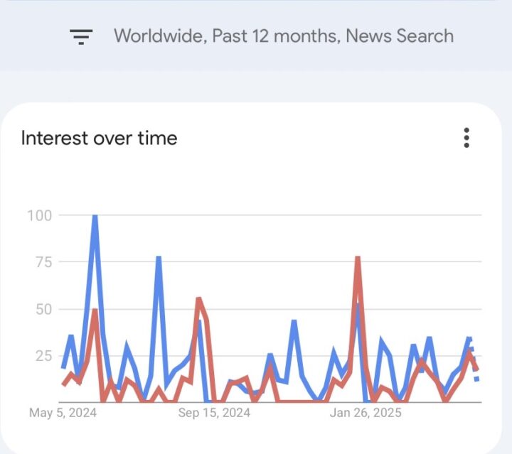
Task: Click the 'Worldwide, Past 12 months, News Search' filter text
Action: (283, 36)
